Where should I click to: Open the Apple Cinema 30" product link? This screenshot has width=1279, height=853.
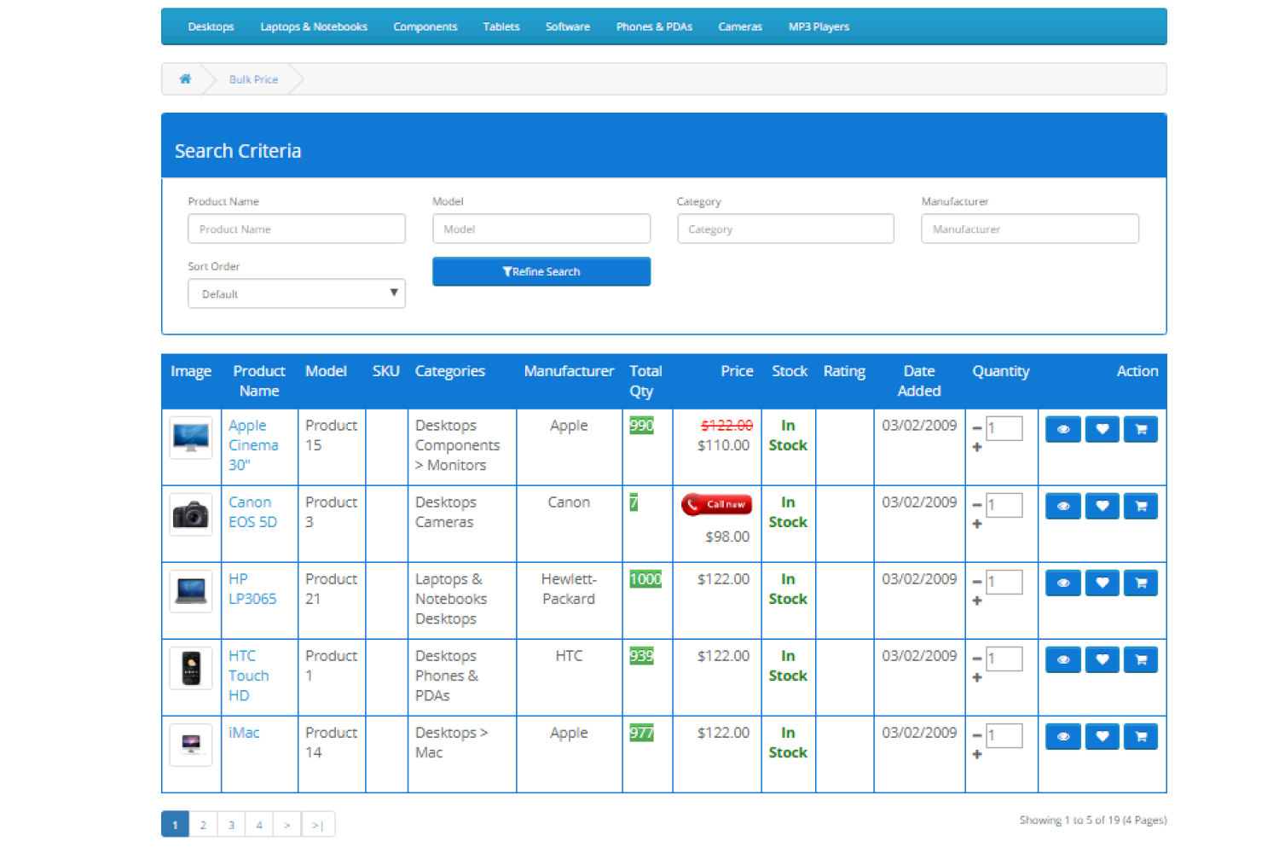[253, 445]
